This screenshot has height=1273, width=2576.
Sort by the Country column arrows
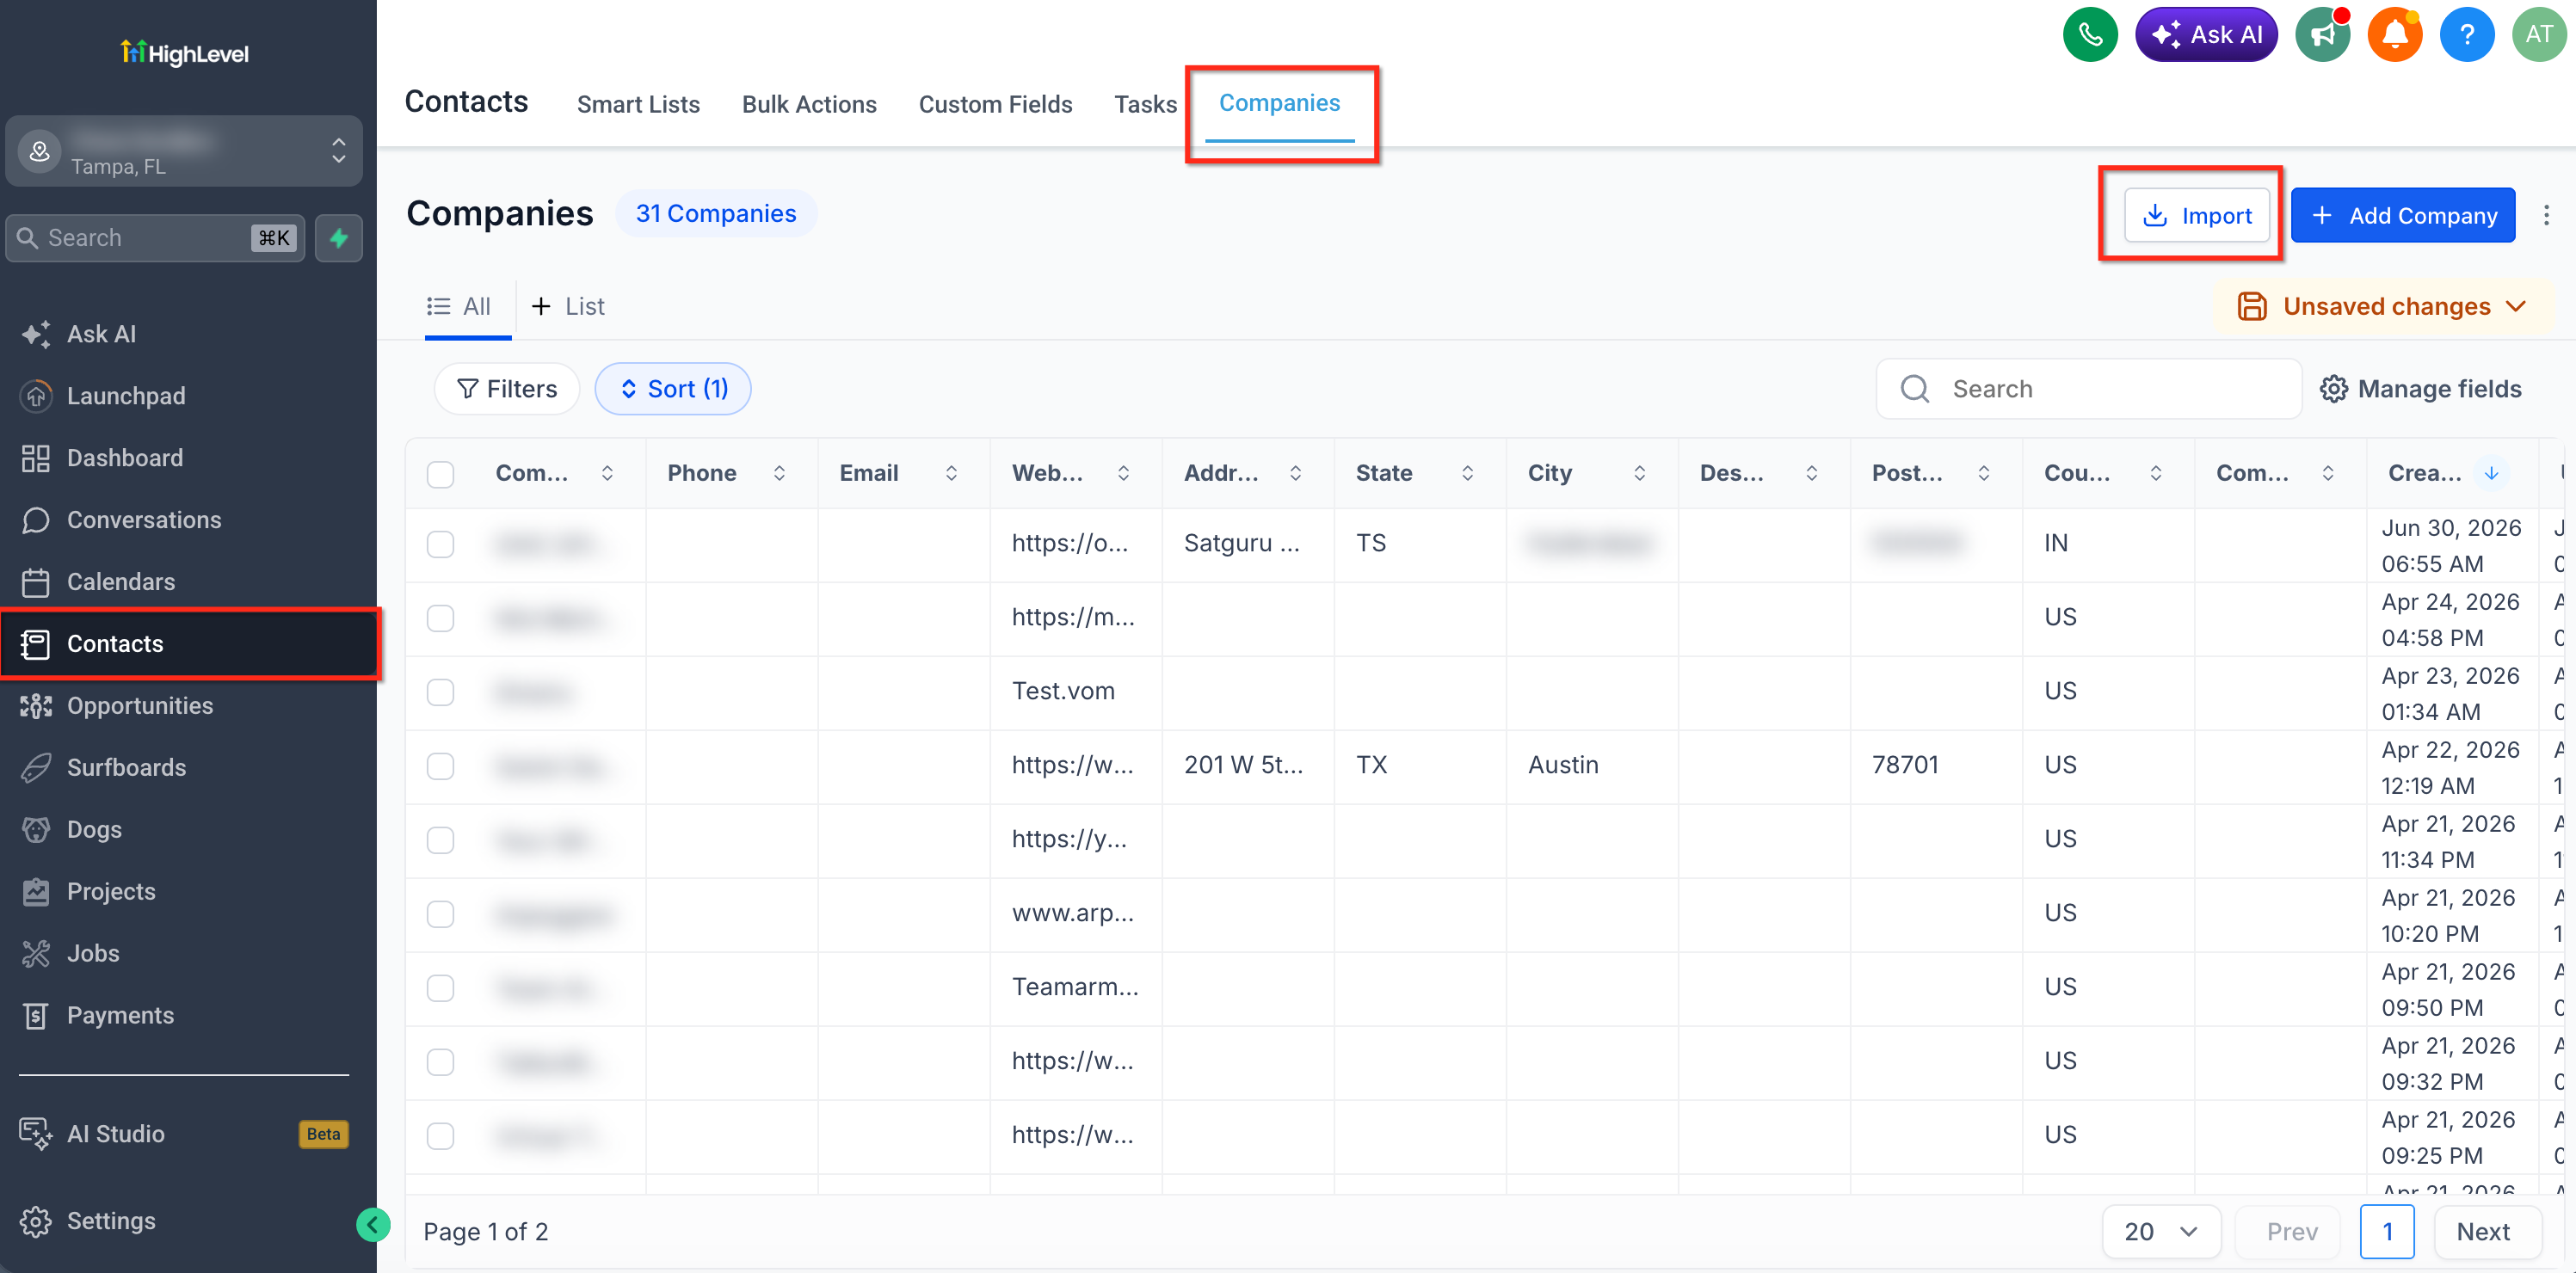2155,473
